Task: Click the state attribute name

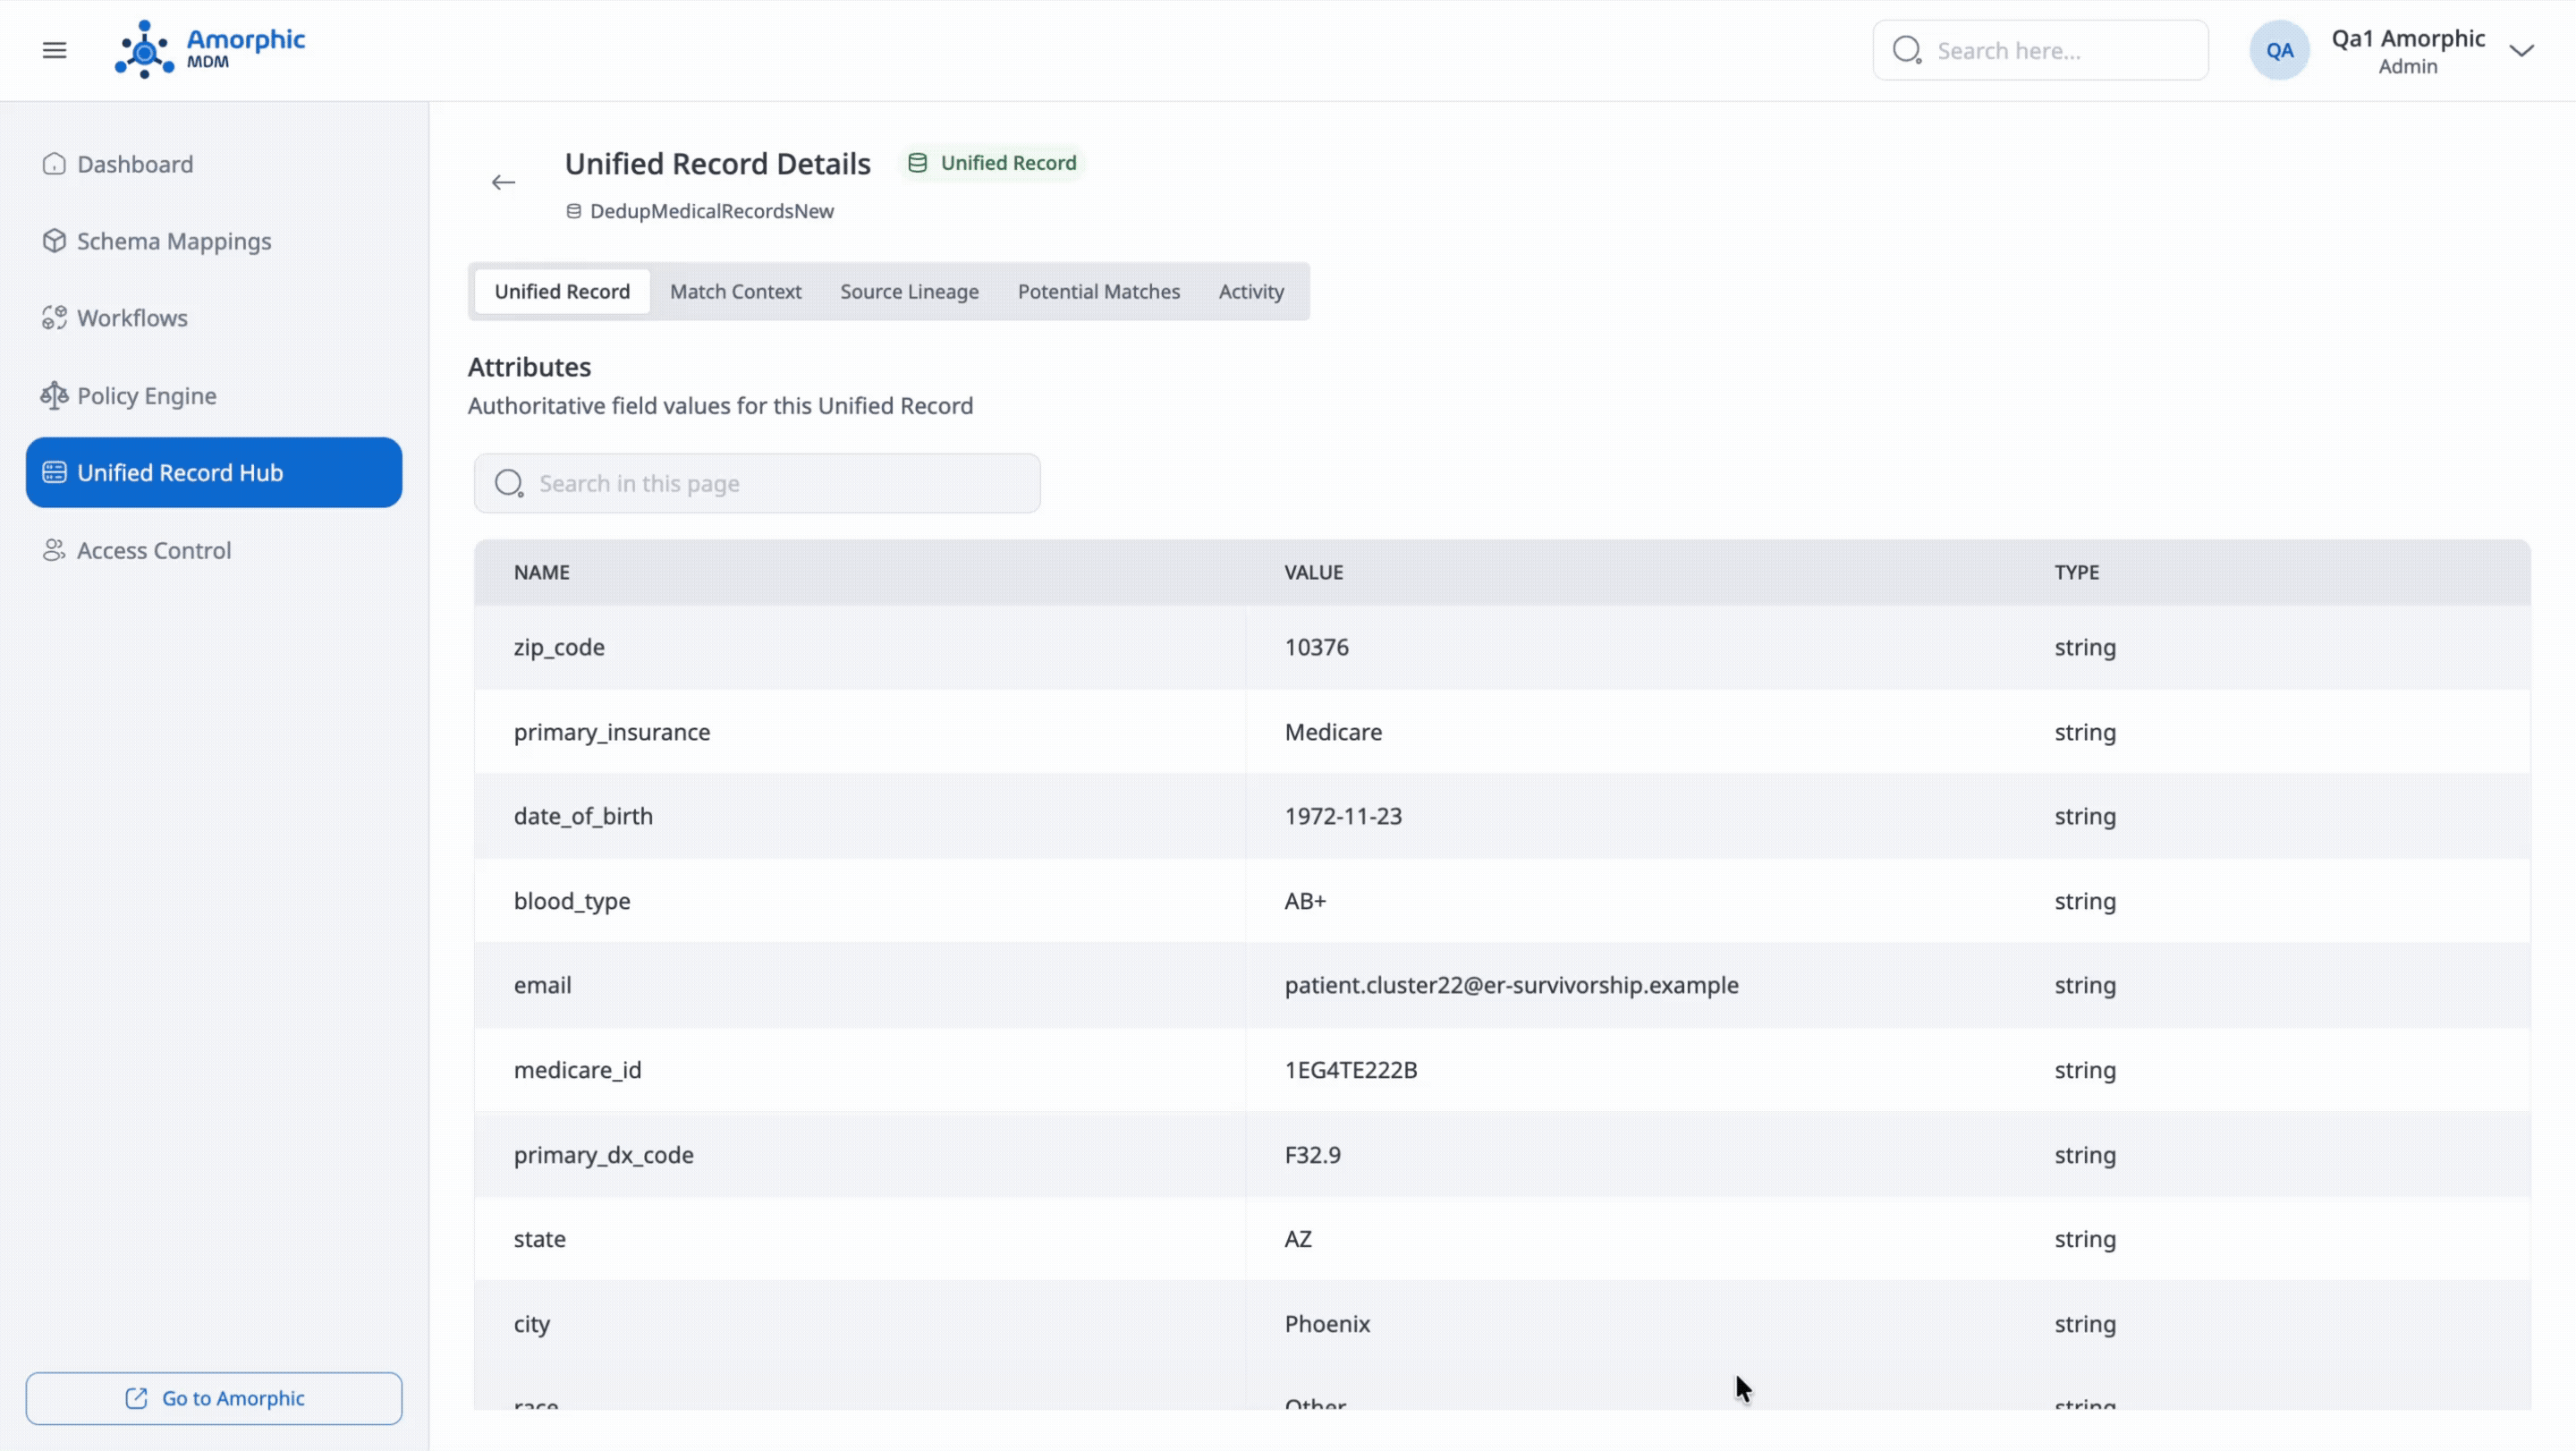Action: pyautogui.click(x=540, y=1239)
